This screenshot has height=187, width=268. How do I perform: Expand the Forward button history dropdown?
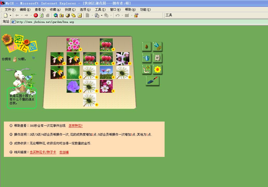click(31, 15)
